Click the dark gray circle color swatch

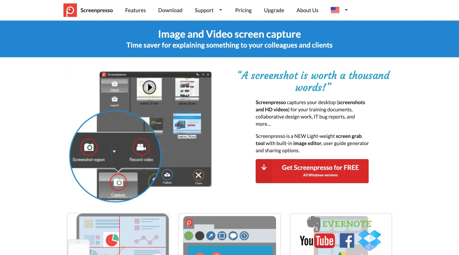point(200,236)
